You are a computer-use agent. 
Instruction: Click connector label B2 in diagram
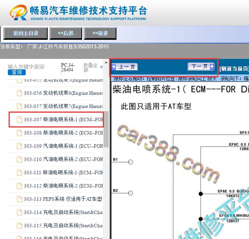click(115, 190)
